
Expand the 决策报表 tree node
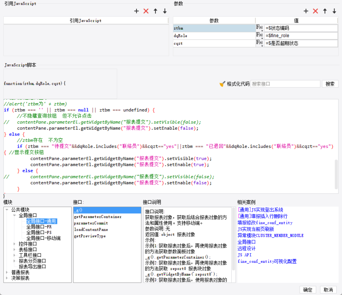[x=7, y=278]
